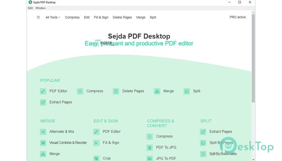Screen dimensions: 282x161
Task: Click the Merge icon in the Merge section
Action: [43, 154]
